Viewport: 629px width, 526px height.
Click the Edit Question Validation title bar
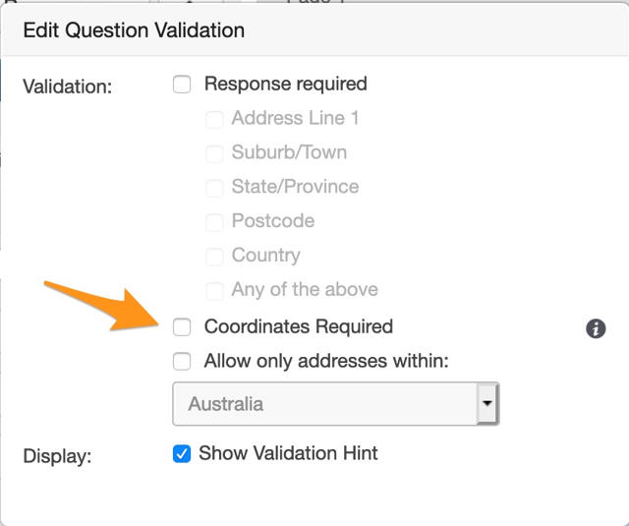[x=314, y=30]
